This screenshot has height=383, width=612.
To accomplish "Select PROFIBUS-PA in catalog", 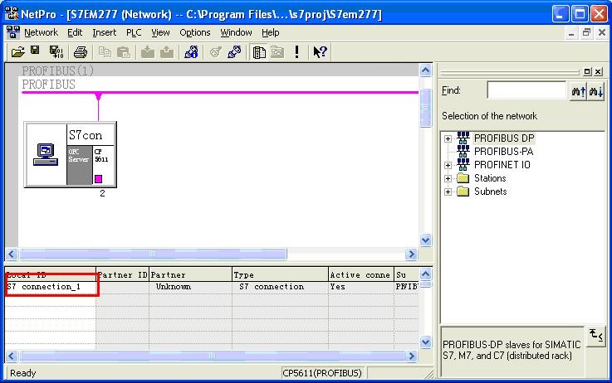I will pos(503,152).
